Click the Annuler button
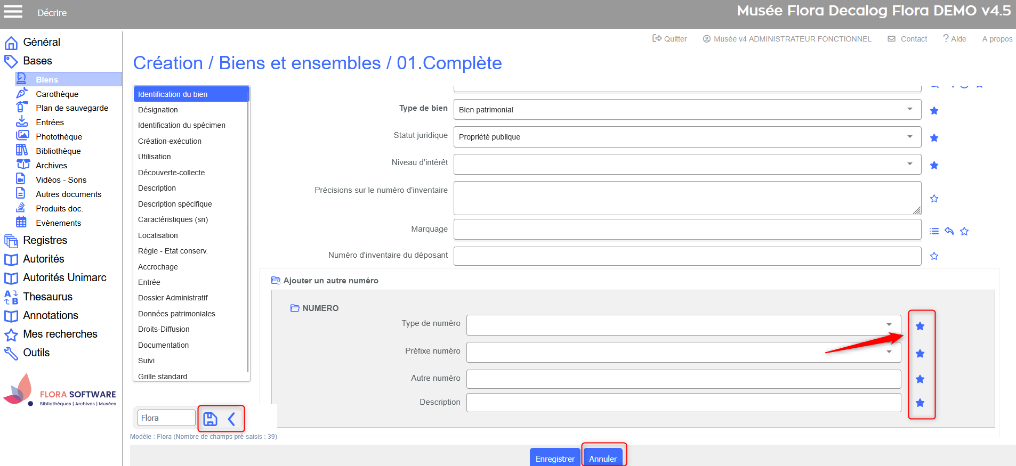This screenshot has height=466, width=1016. (603, 457)
